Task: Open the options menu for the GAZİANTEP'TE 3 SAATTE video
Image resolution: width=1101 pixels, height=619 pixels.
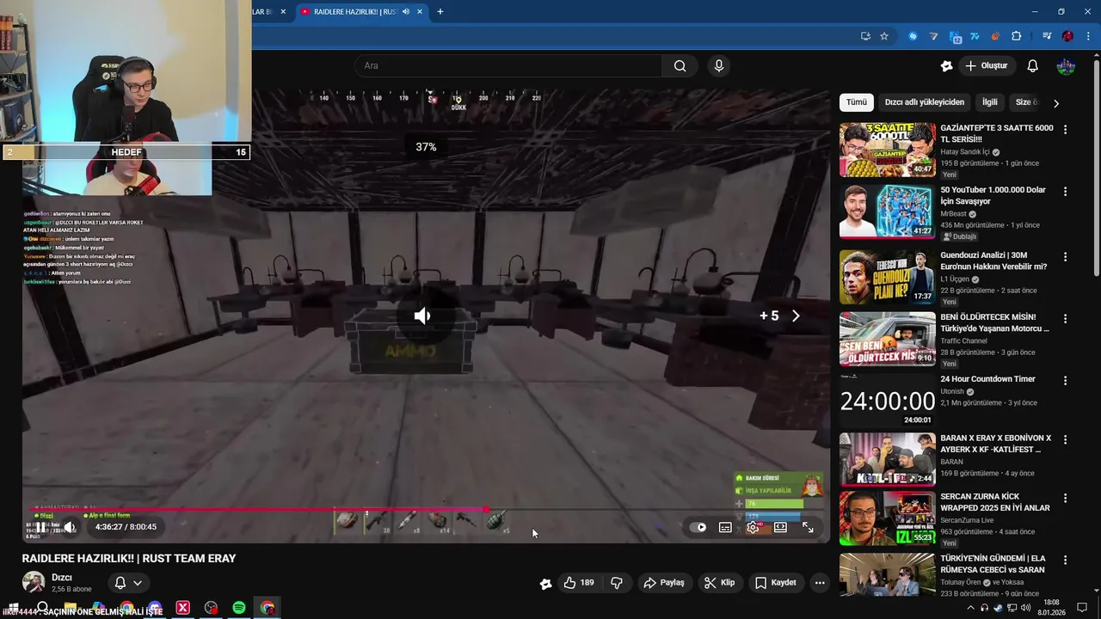Action: point(1065,130)
